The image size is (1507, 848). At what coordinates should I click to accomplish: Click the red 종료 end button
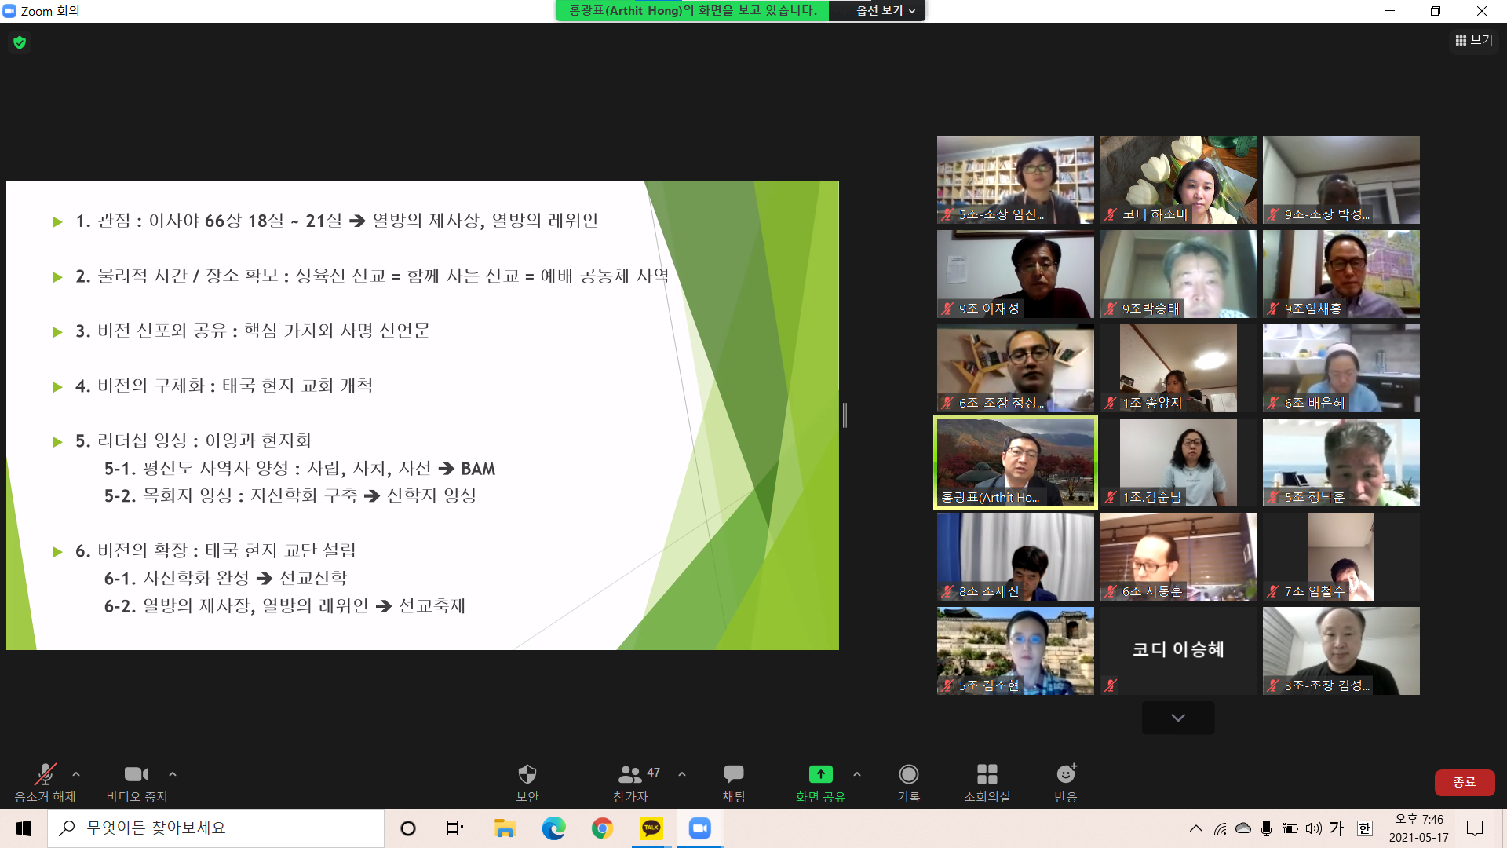[x=1464, y=782]
